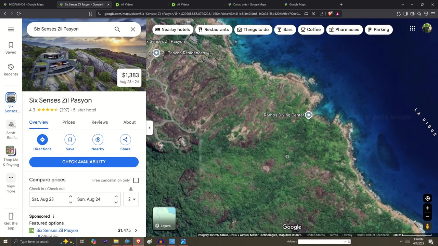The width and height of the screenshot is (438, 246).
Task: Toggle the browser sidebar panel
Action: coord(405,14)
